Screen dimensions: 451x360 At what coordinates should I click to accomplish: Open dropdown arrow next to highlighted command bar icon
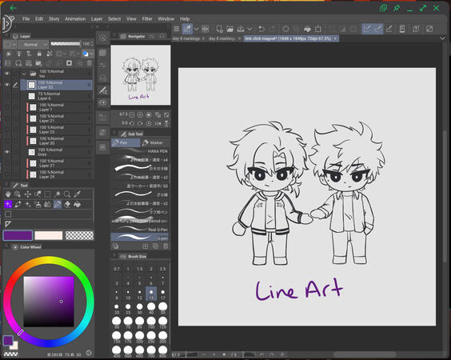tap(196, 29)
